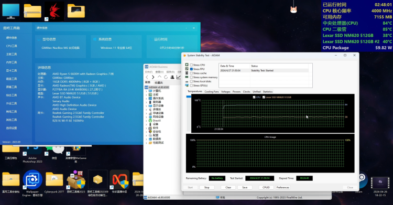Click the AIDA64 up-level arrow icon

[159, 77]
